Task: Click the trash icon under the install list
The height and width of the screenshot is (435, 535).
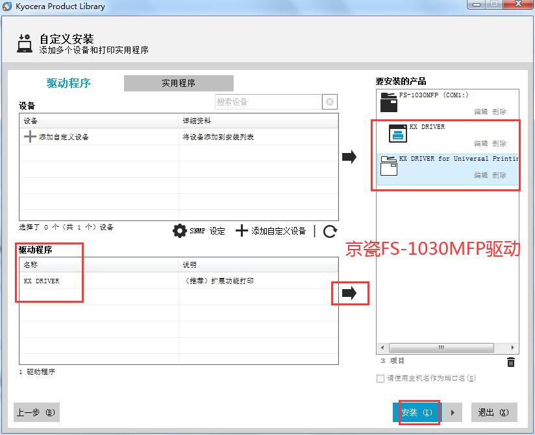Action: pyautogui.click(x=511, y=362)
